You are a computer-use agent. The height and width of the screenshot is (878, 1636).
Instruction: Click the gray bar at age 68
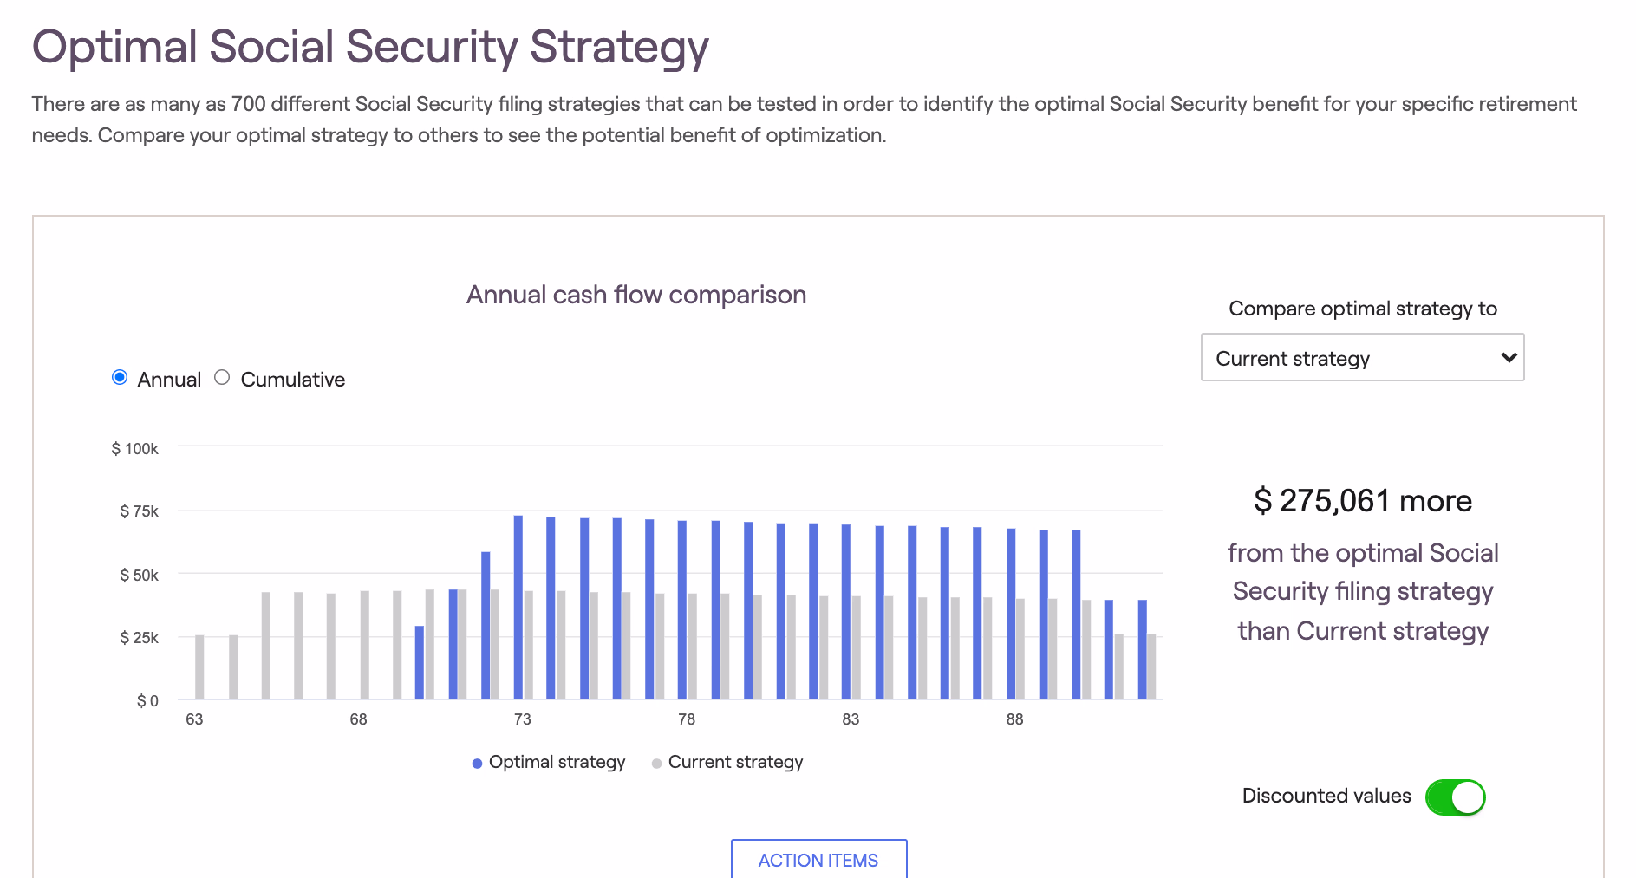click(365, 645)
